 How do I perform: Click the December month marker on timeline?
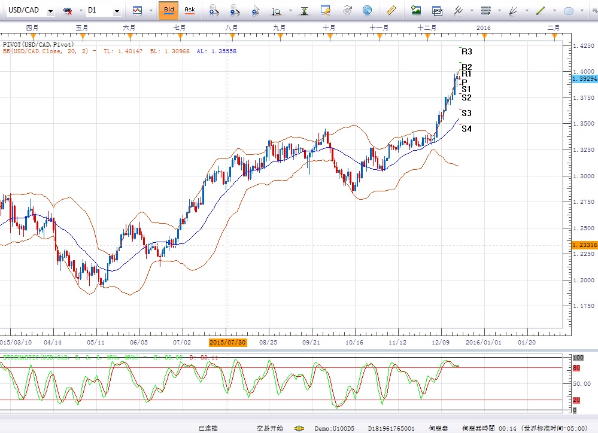[426, 28]
